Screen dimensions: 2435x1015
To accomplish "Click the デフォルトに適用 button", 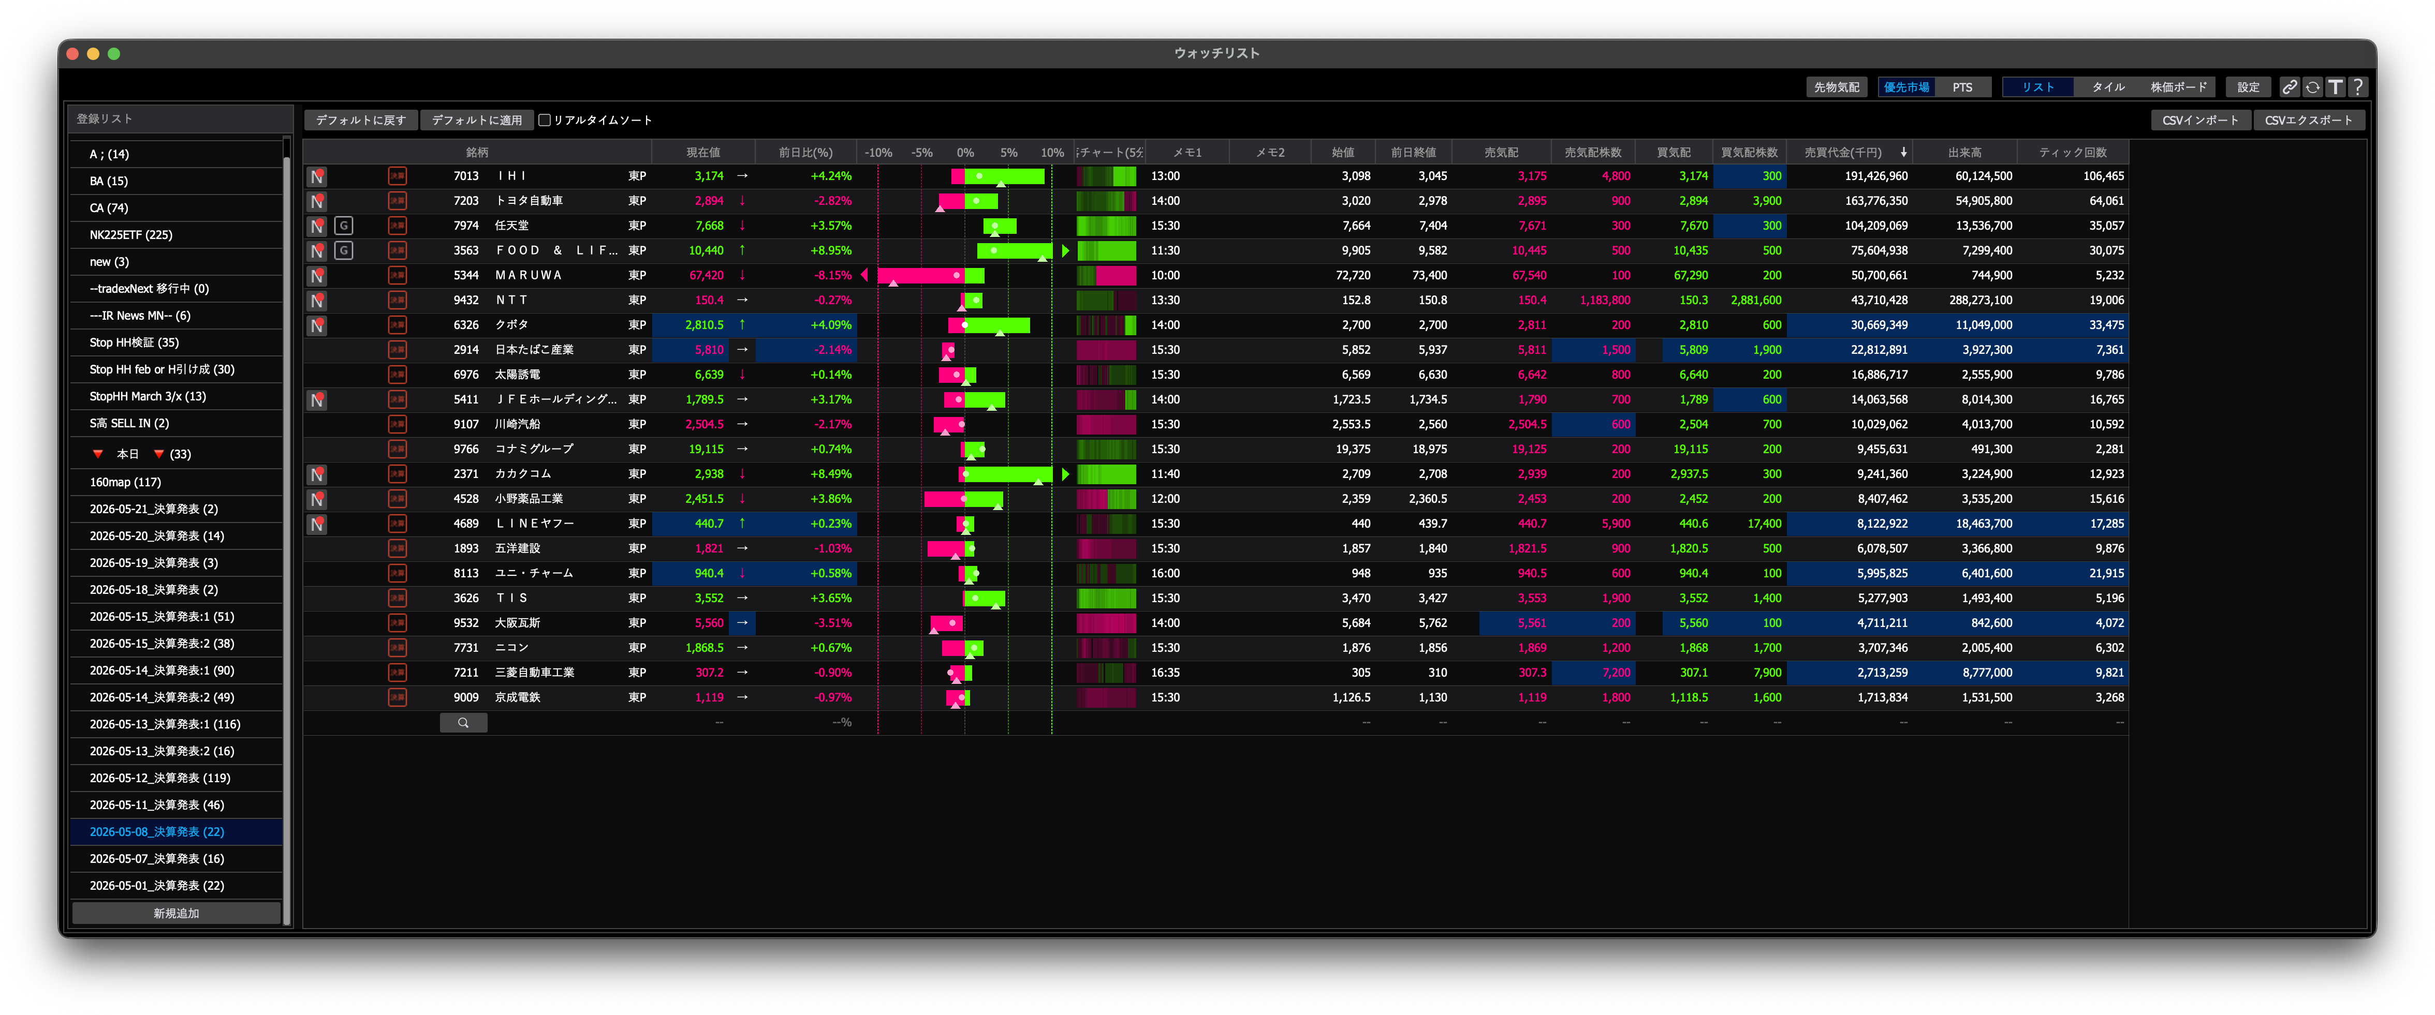I will (x=476, y=120).
